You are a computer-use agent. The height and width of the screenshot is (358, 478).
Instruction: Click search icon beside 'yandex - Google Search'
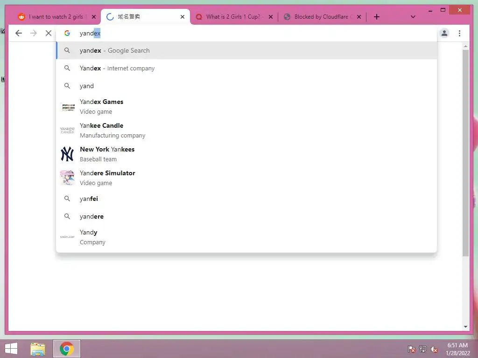click(x=67, y=50)
